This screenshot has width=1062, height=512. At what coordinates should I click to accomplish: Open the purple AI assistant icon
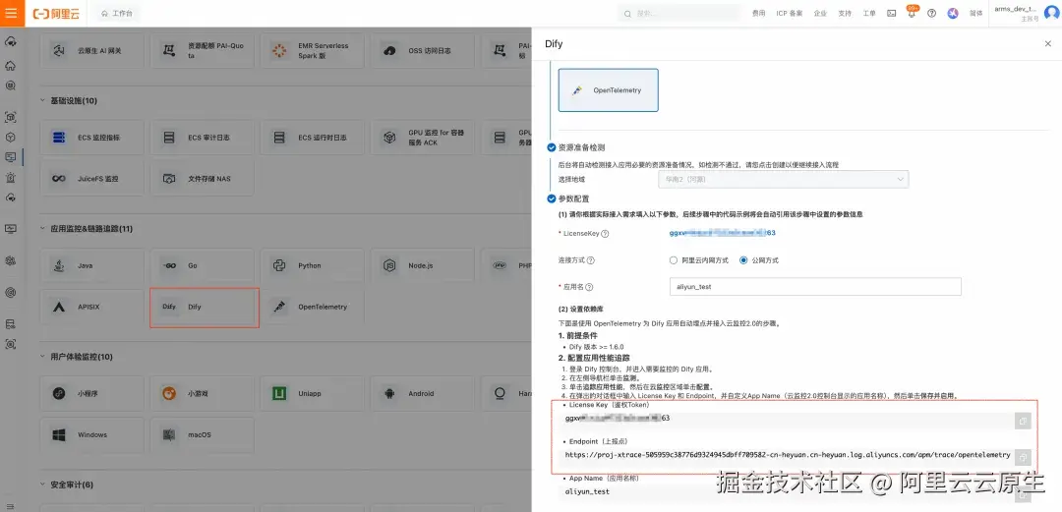(953, 13)
